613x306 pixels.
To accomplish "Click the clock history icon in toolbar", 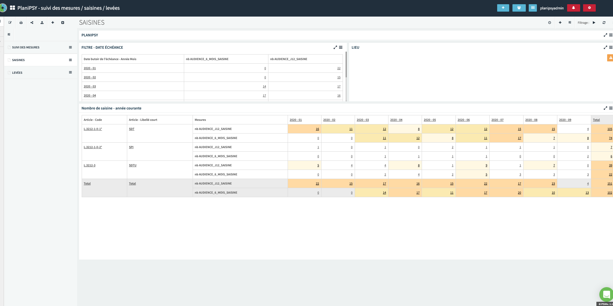I will [550, 23].
